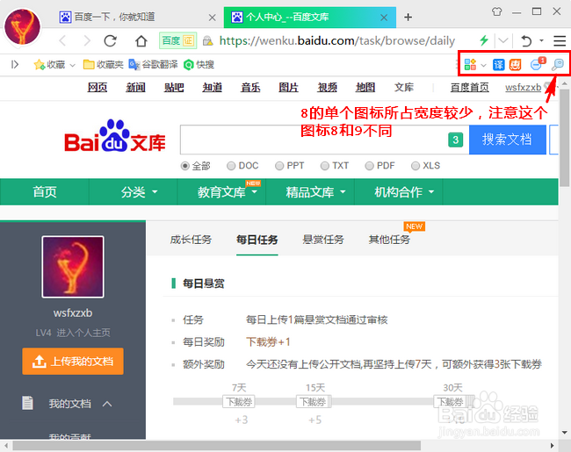Viewport: 571px width, 452px height.
Task: Switch to the 百度一下，你就知道 tab
Action: 136,17
